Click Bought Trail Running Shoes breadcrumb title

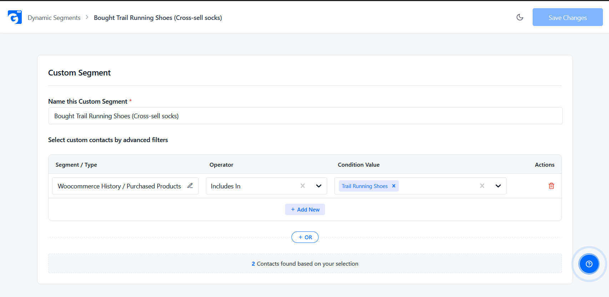[x=158, y=17]
